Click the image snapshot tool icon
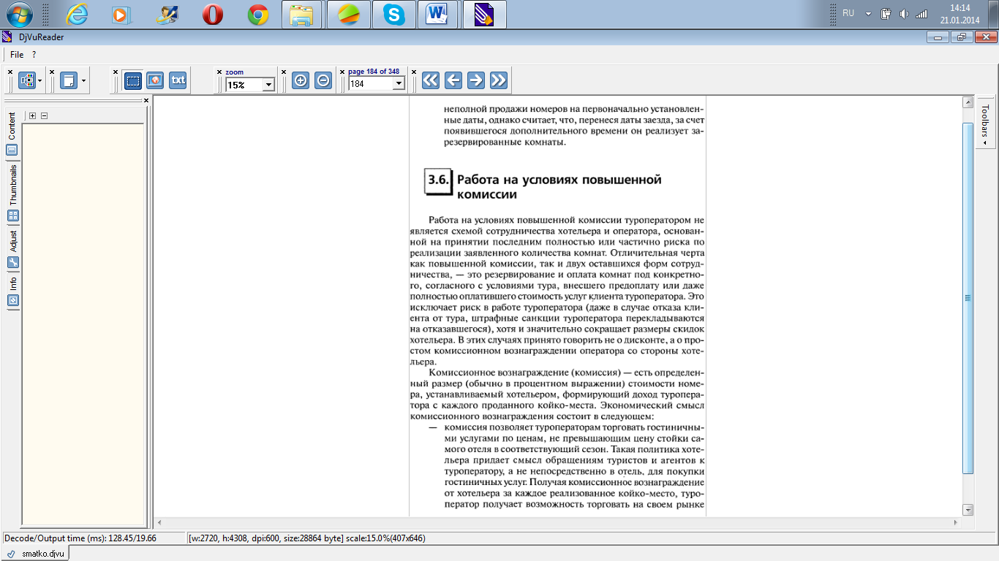999x561 pixels. click(x=155, y=80)
